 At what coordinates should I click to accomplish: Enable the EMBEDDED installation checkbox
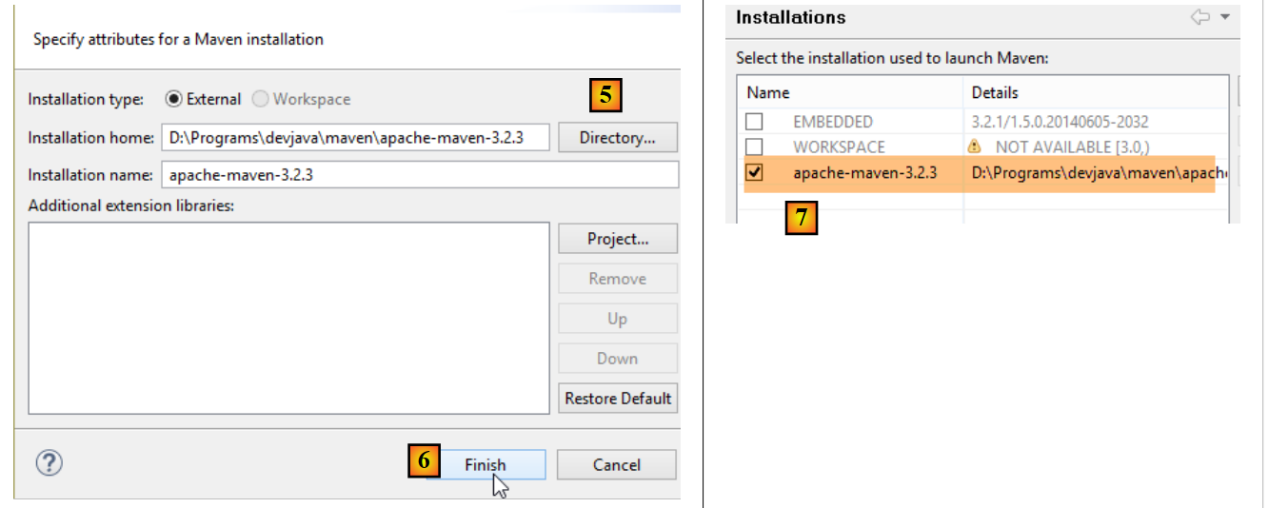(x=755, y=122)
